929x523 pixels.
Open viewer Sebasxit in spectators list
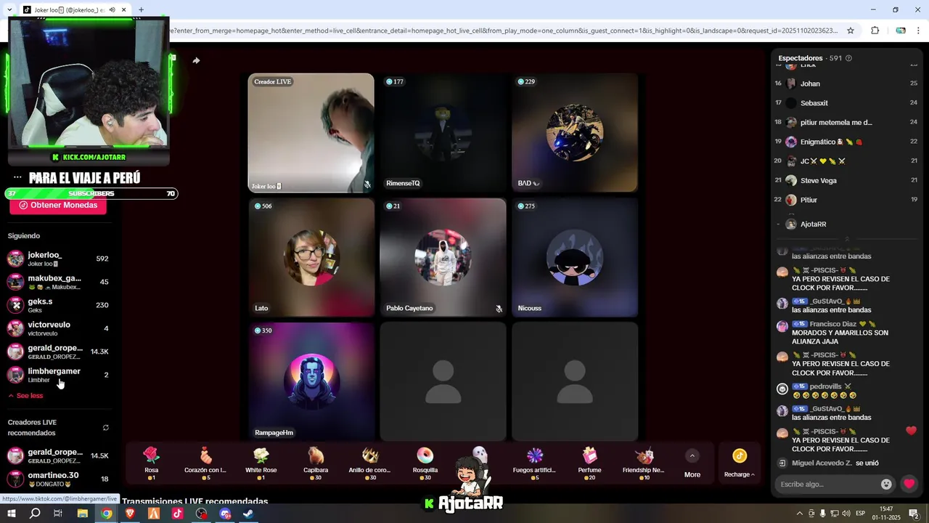846,103
